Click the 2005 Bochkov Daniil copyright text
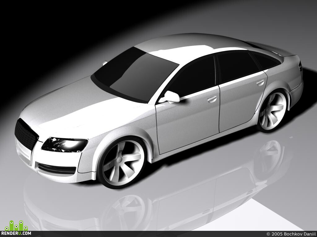 click(x=290, y=234)
